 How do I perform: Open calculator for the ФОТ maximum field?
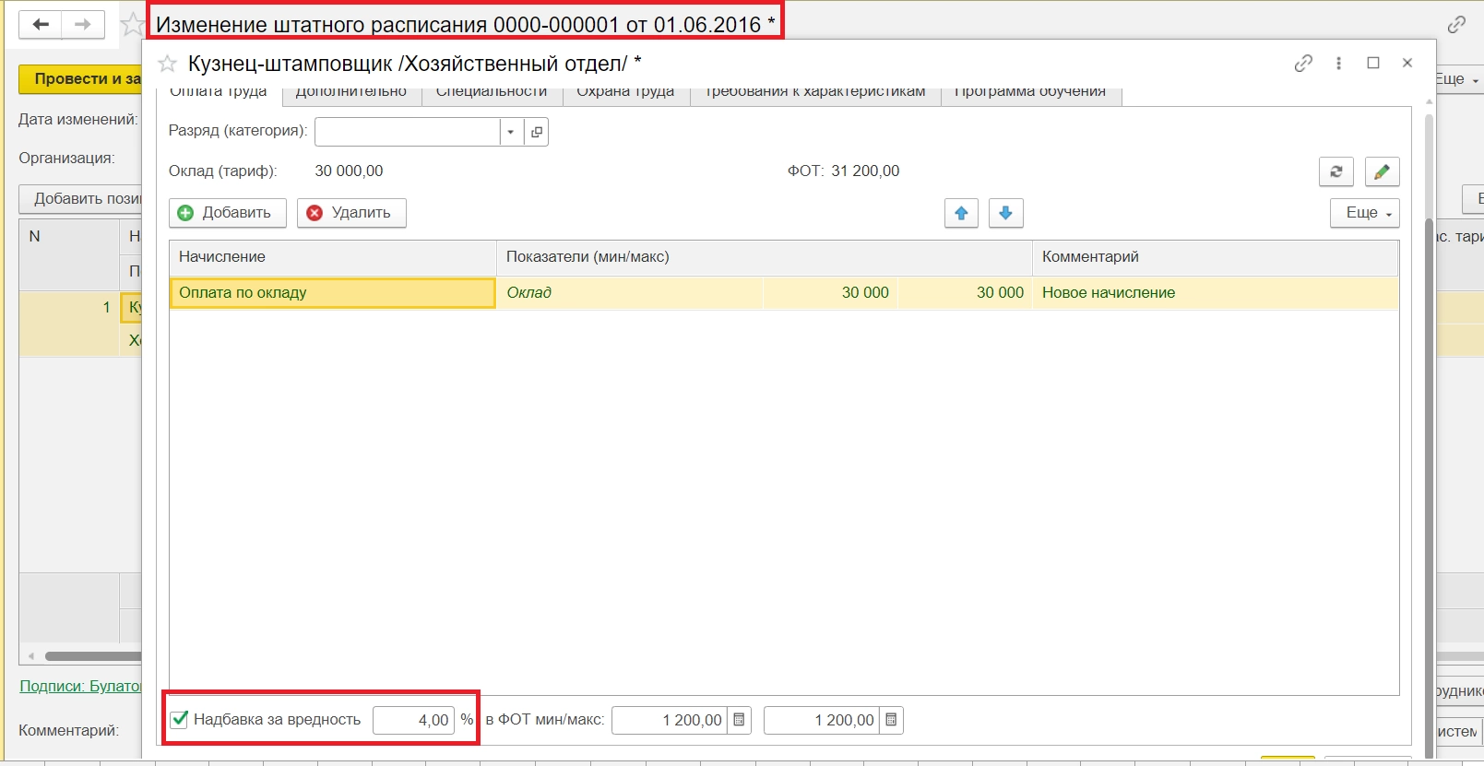(x=891, y=720)
